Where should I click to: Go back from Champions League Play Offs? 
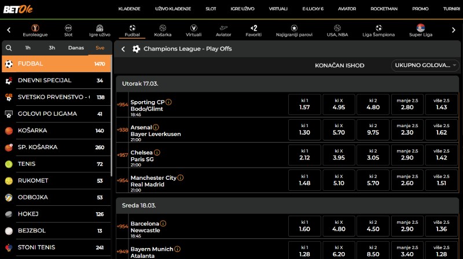pyautogui.click(x=123, y=49)
